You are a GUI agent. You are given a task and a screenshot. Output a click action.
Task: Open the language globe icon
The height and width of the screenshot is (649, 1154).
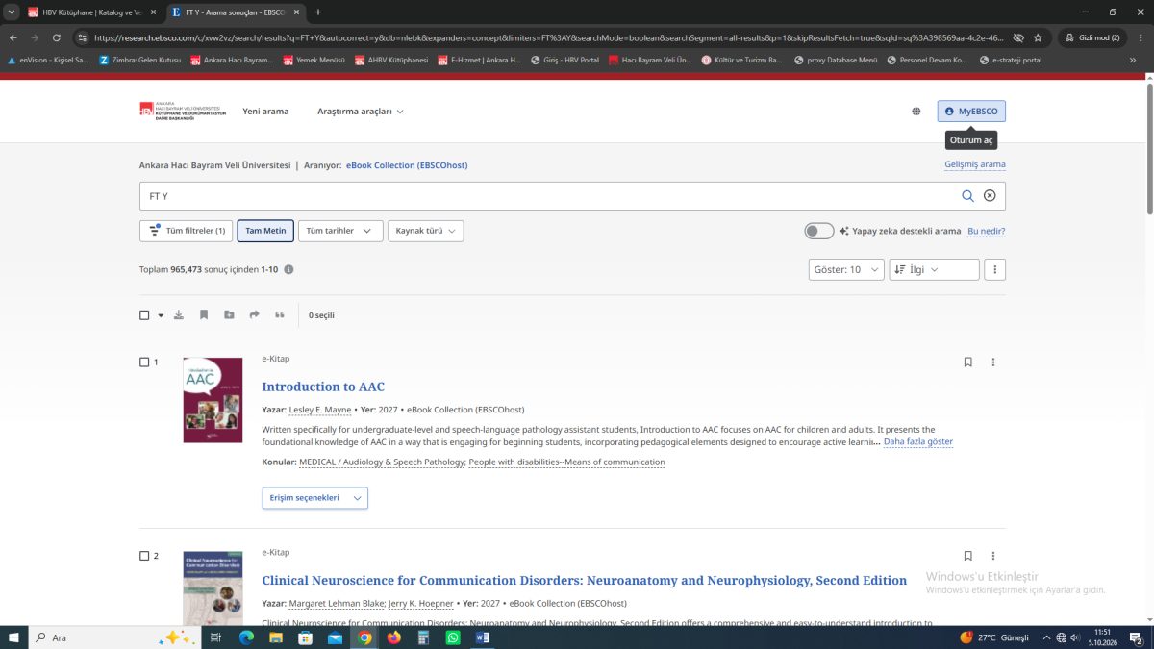[x=916, y=112]
